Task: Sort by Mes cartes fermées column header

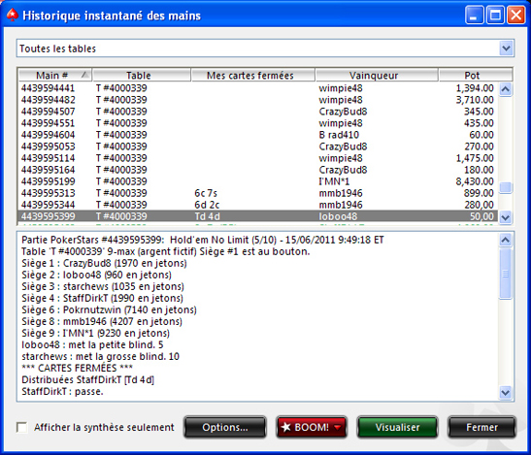Action: coord(253,75)
